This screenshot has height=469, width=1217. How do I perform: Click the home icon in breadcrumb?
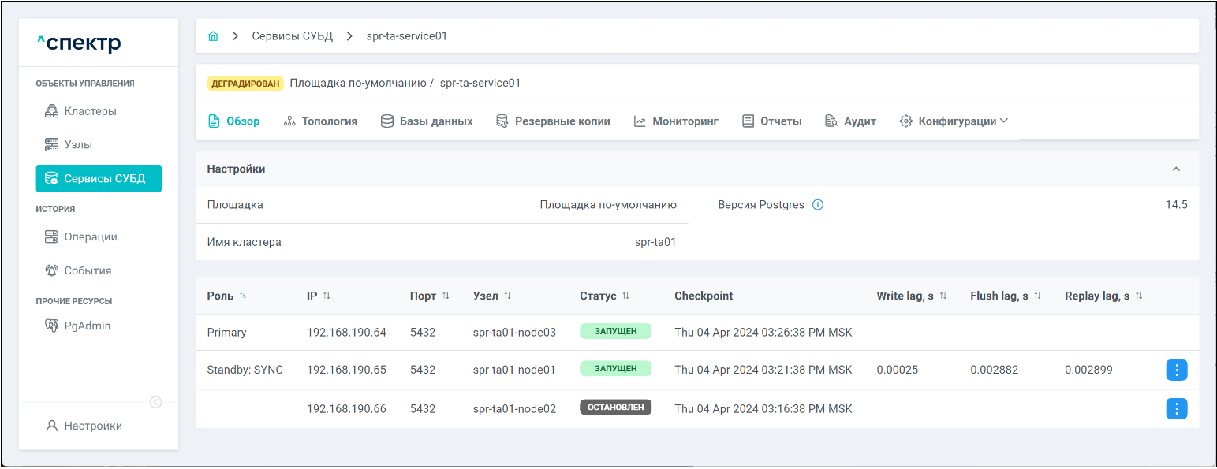pos(213,36)
